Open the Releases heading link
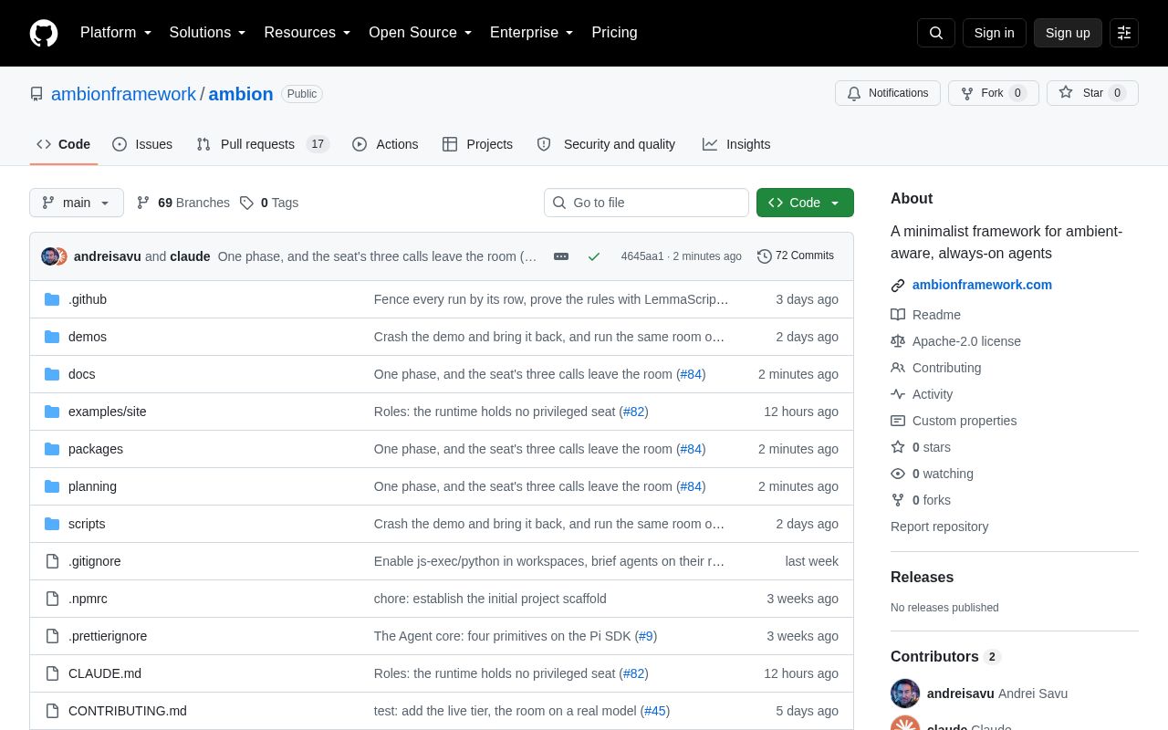 922,578
